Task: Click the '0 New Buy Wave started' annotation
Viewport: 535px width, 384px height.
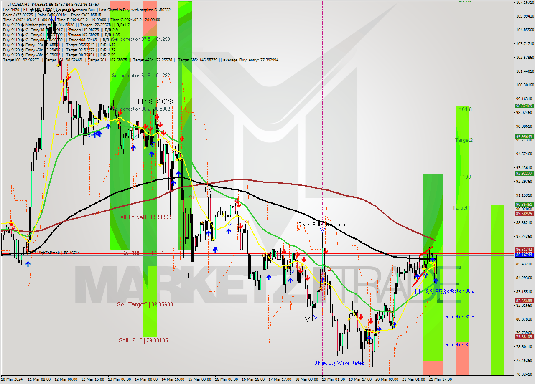Action: click(339, 363)
